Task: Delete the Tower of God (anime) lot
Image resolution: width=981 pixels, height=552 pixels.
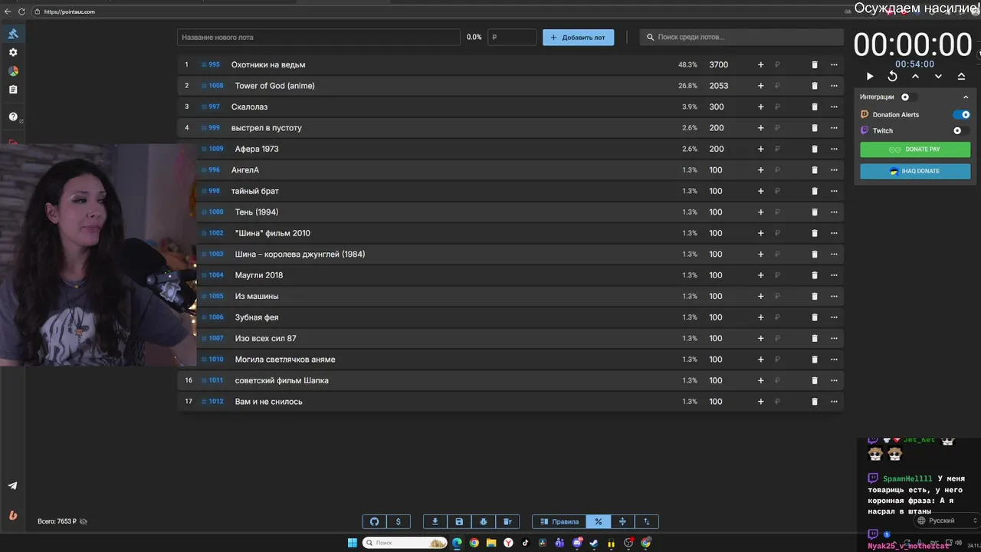Action: 815,86
